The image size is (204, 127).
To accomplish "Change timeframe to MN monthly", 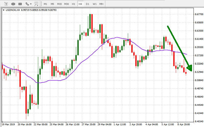I will [101, 4].
